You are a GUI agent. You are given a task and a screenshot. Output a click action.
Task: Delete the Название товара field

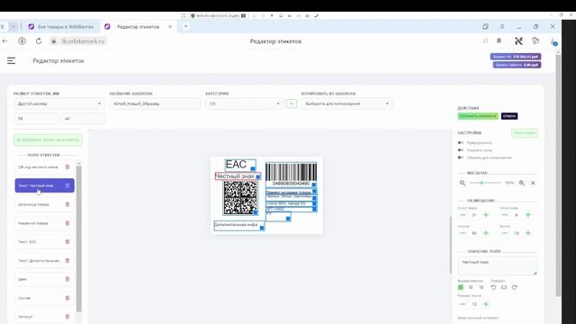coord(67,223)
